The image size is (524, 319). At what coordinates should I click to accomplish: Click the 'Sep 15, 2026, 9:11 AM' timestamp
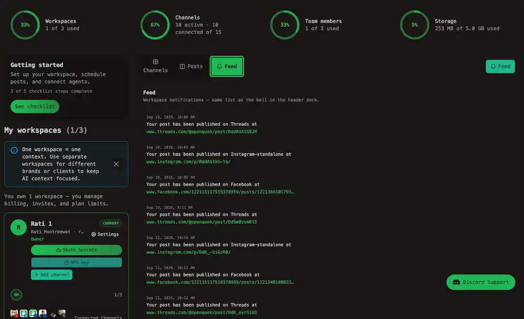[169, 208]
